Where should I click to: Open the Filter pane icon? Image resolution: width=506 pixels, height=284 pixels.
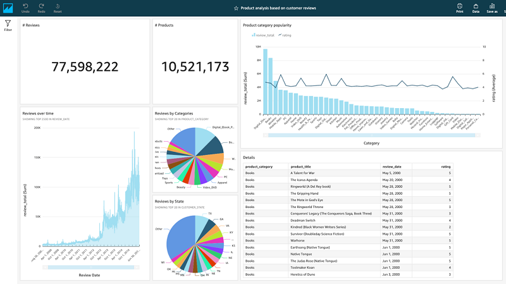(x=8, y=23)
